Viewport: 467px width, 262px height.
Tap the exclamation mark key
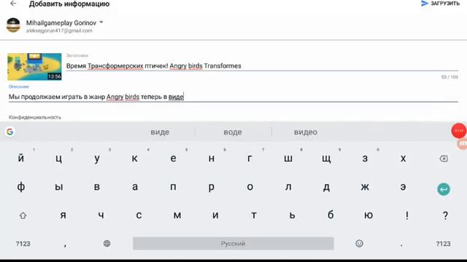click(x=407, y=215)
